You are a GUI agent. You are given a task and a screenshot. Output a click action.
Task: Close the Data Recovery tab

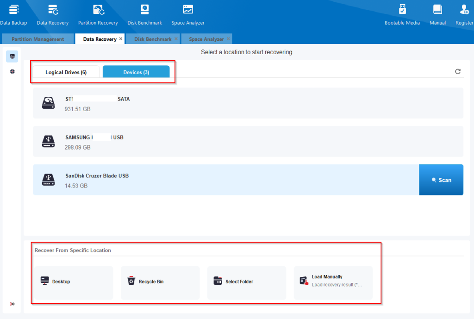click(x=121, y=39)
